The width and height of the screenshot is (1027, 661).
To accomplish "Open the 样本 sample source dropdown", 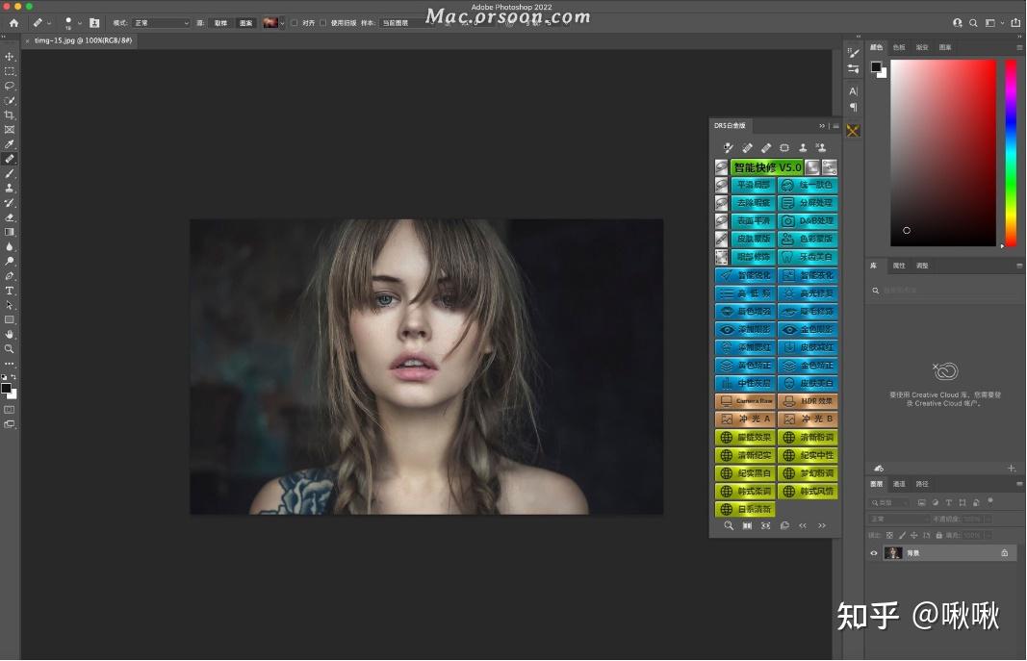I will coord(404,22).
